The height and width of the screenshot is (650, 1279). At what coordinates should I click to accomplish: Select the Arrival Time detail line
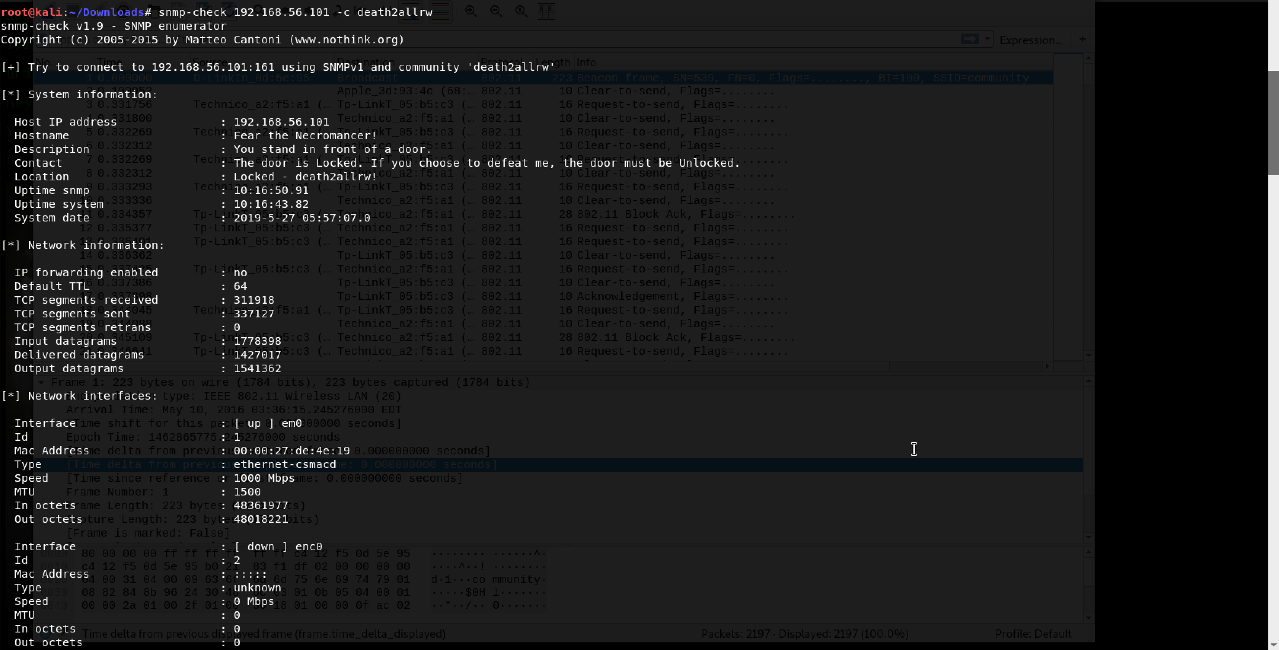tap(234, 410)
